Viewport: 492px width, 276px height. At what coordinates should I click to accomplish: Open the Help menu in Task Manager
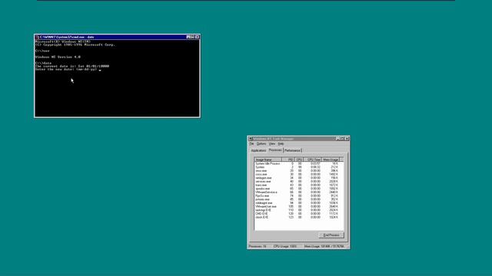click(x=281, y=143)
